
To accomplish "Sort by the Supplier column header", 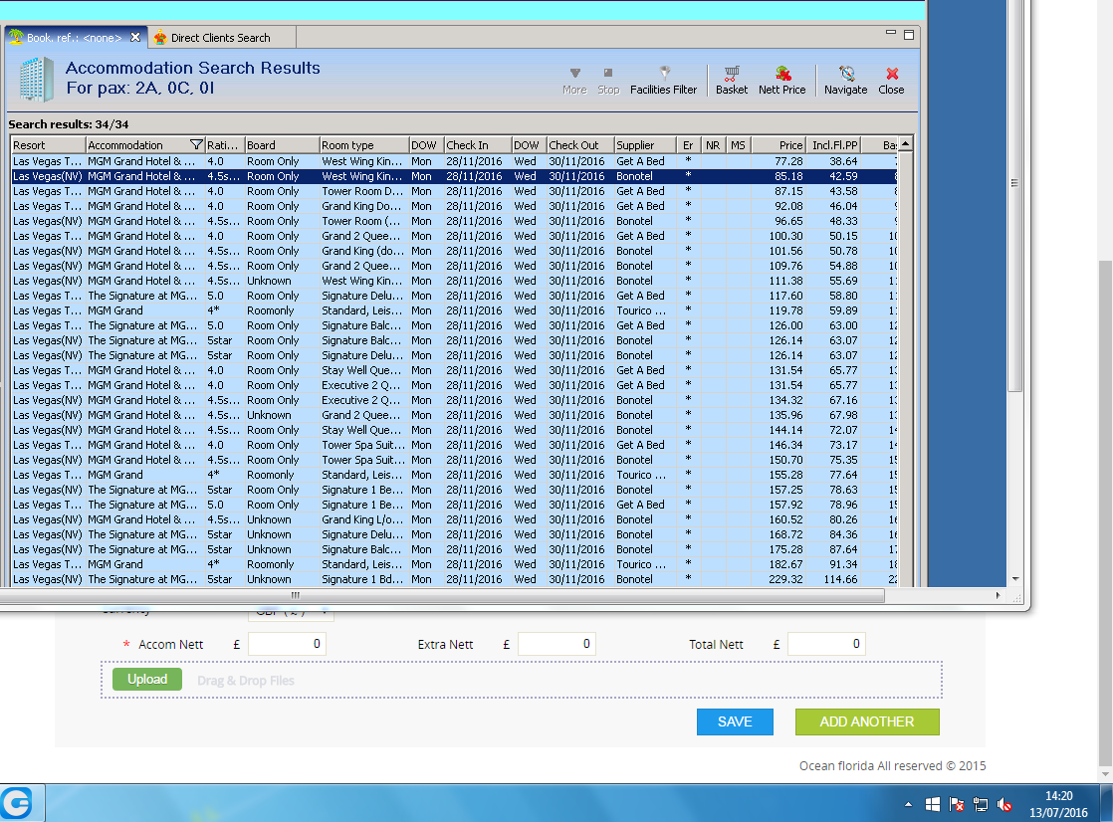I will pyautogui.click(x=644, y=145).
